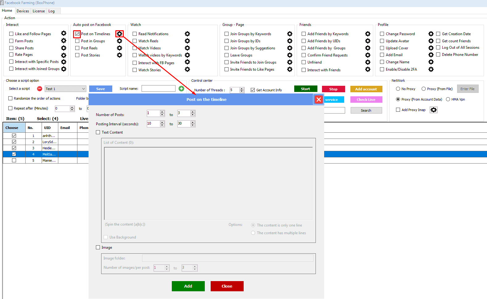Screen dimensions: 487x299
Task: Open settings gear for Interact with Friends
Action: pyautogui.click(x=368, y=69)
